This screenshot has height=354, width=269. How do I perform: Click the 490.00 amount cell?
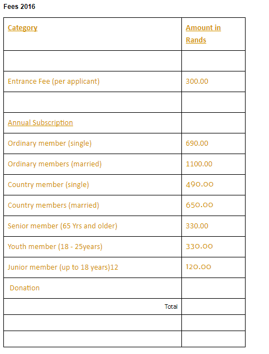(x=213, y=185)
